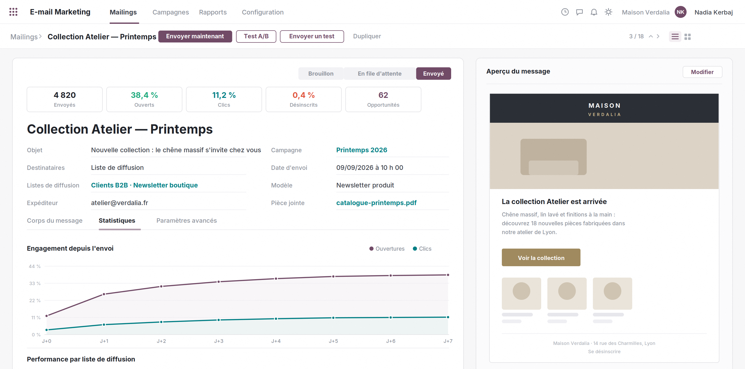Click Voir la collection button
The height and width of the screenshot is (369, 745).
pos(541,258)
